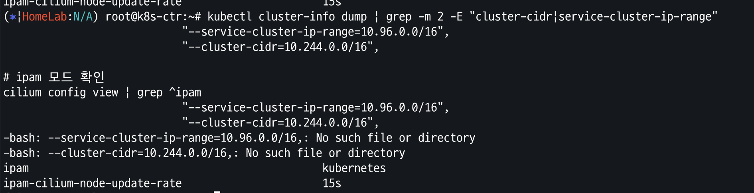Click the bash error mentioning cluster-cidr=10.244.0.0/16
The image size is (754, 193).
(204, 153)
